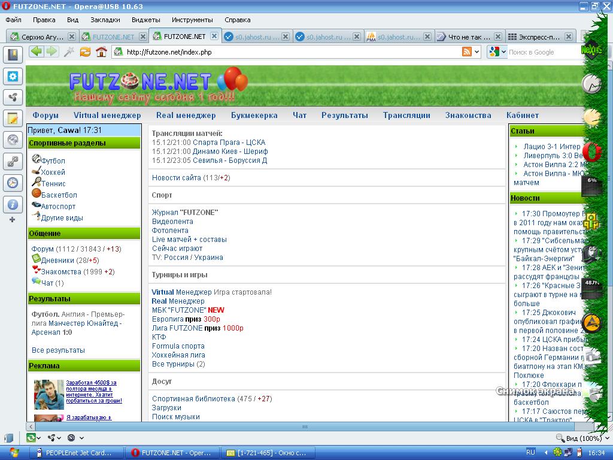
Task: Open the Новости сайта link
Action: (x=177, y=177)
